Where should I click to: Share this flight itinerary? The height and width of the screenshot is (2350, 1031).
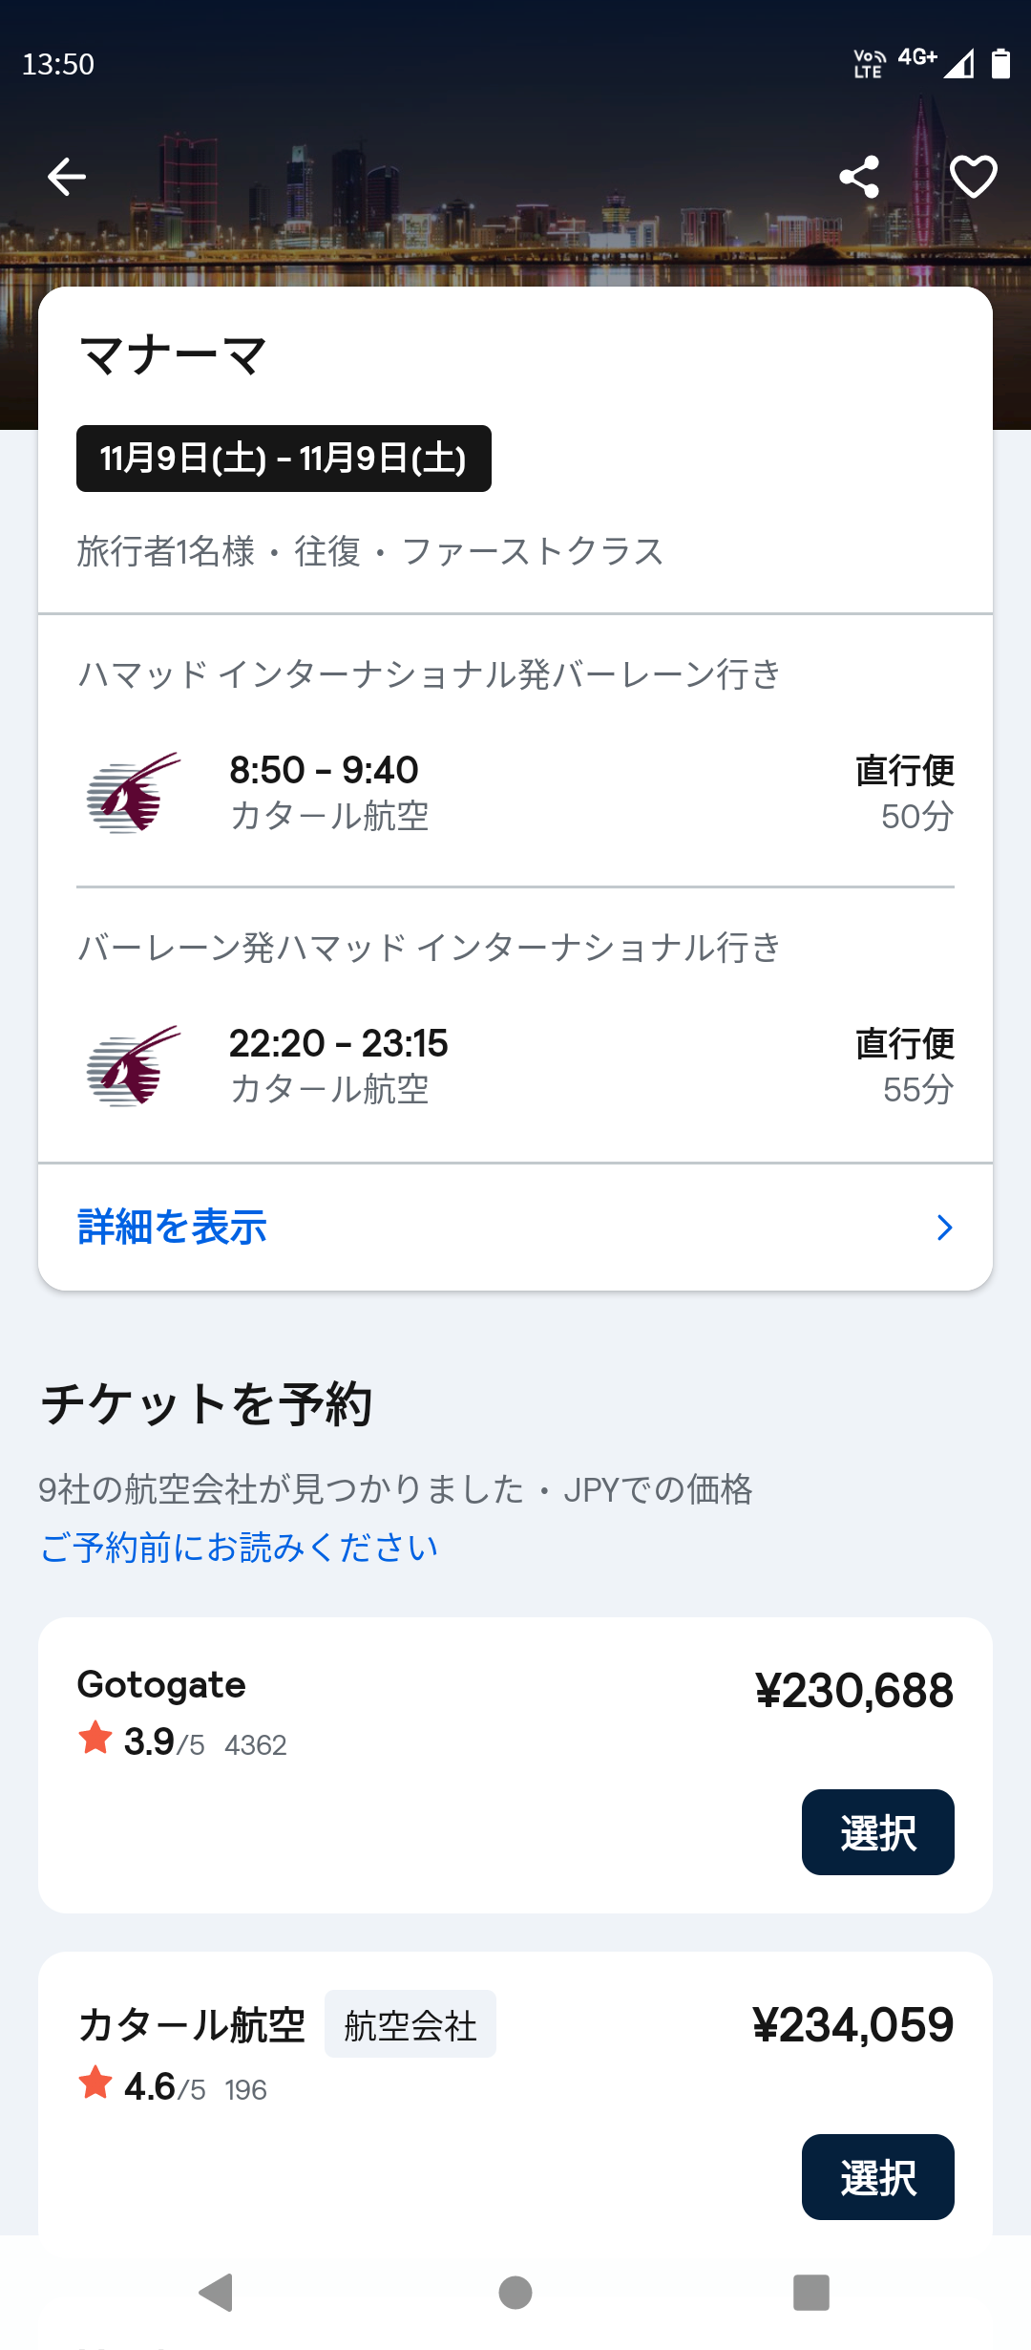(859, 177)
